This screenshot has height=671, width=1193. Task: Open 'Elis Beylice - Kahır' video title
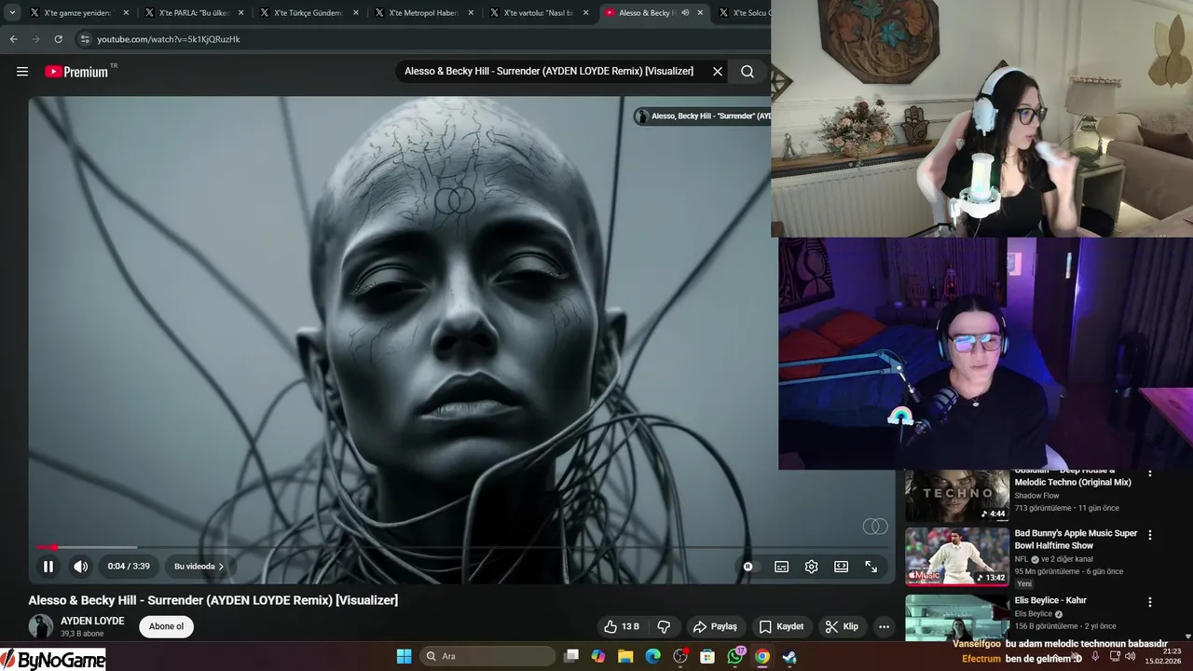coord(1050,600)
